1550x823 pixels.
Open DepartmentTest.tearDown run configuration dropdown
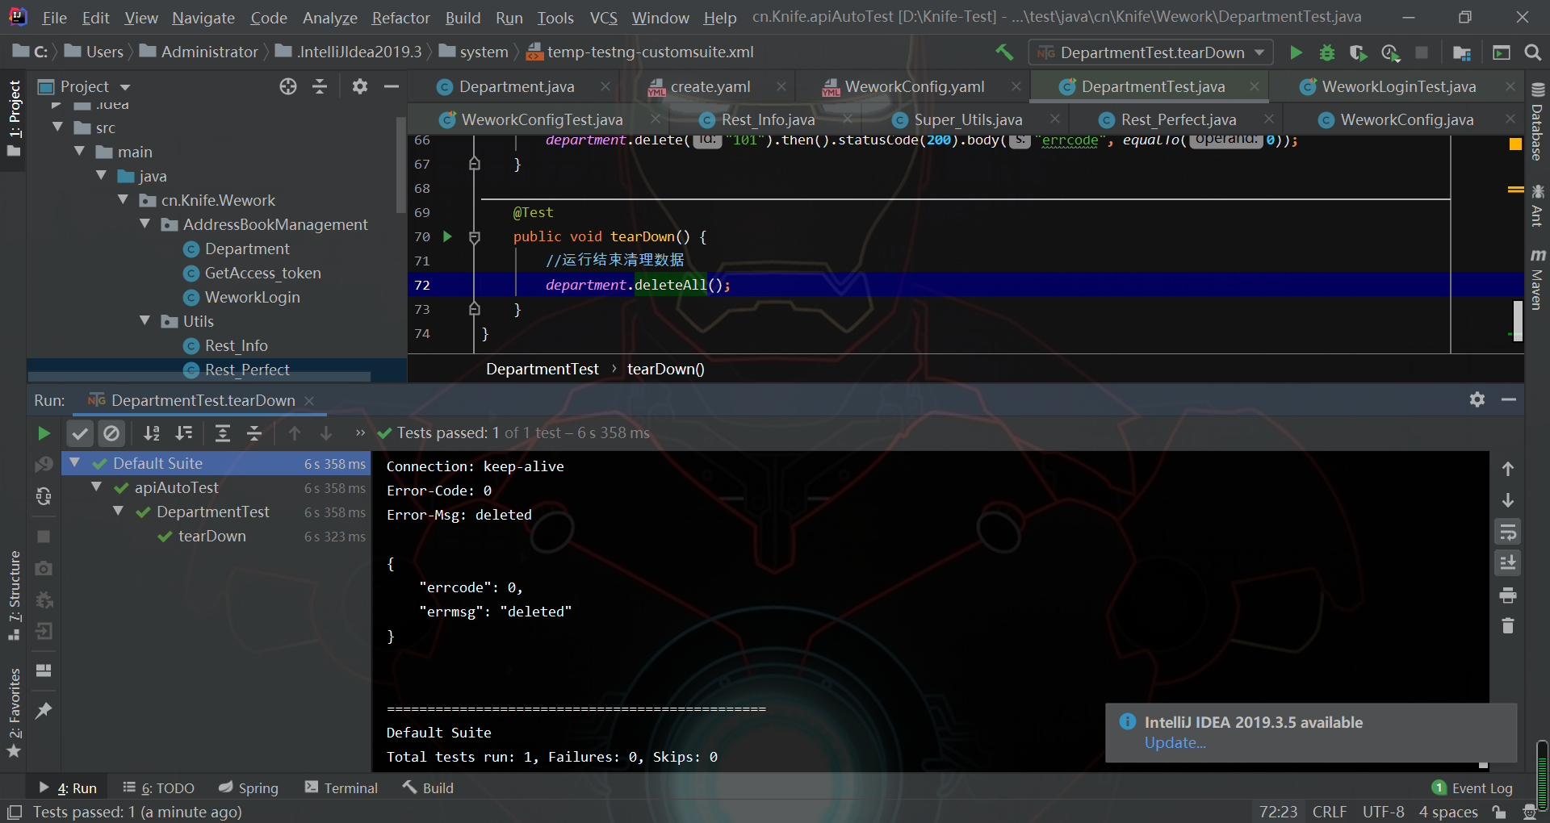[1151, 52]
